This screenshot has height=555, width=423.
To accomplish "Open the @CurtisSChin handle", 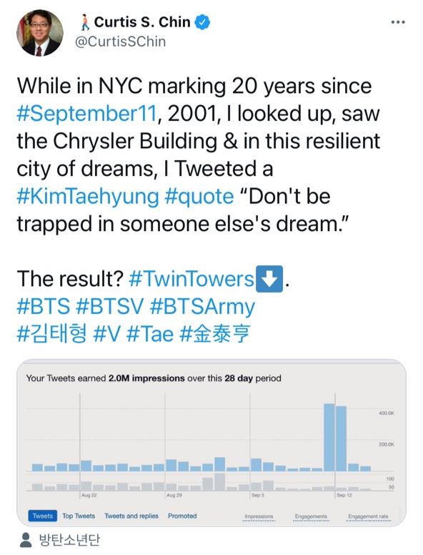I will (120, 41).
